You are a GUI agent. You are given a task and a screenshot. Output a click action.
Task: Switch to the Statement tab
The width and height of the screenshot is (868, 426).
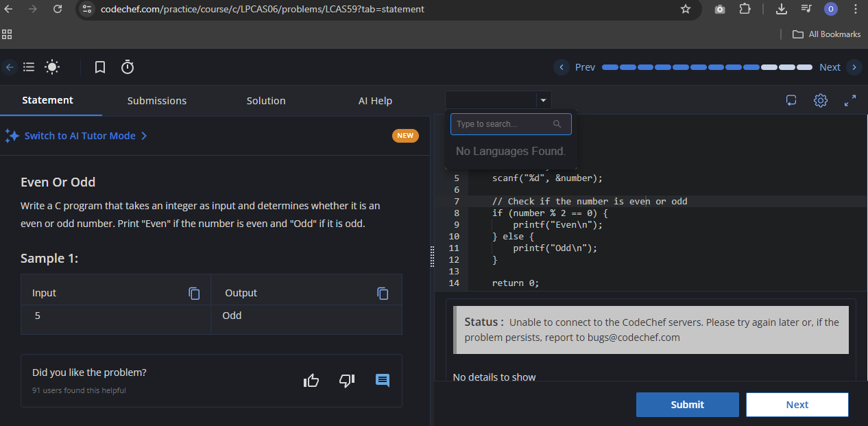click(47, 100)
